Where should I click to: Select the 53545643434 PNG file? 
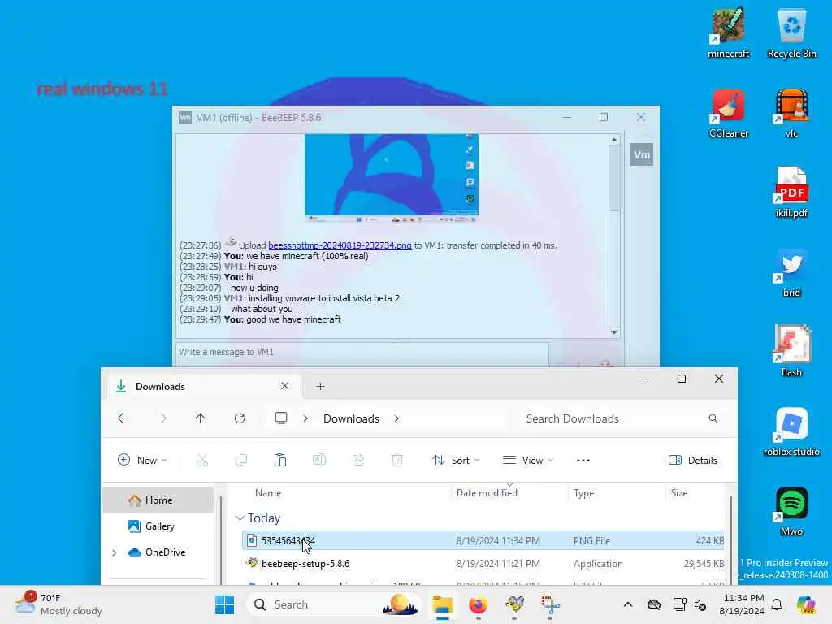(x=483, y=540)
